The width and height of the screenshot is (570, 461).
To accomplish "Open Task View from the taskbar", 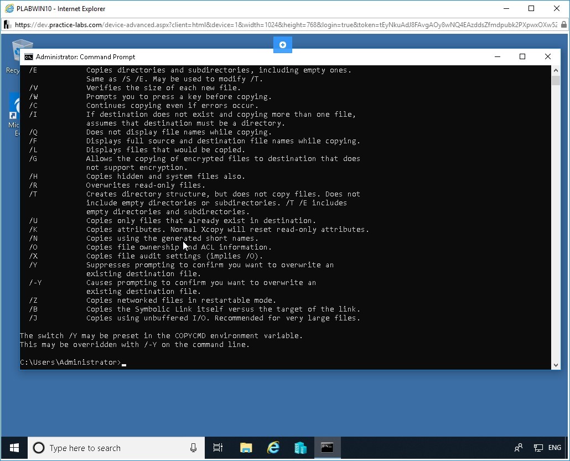I will 217,448.
